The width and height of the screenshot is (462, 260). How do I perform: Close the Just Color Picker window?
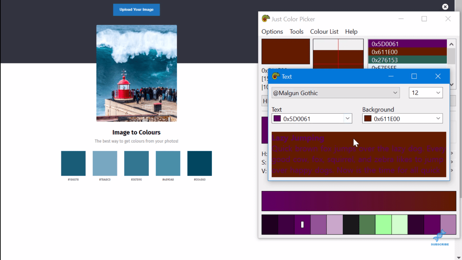point(448,19)
